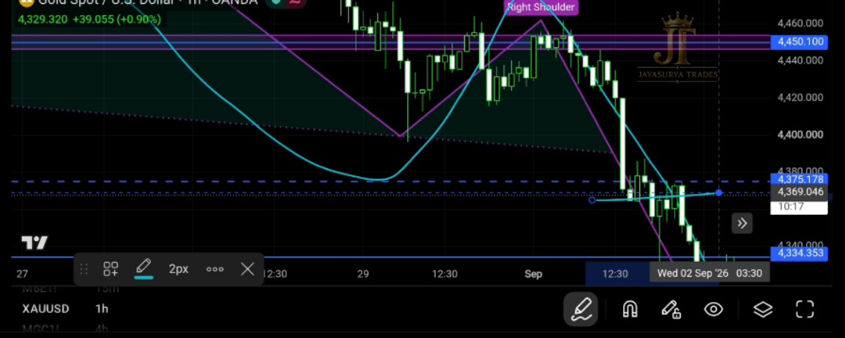Screen dimensions: 845x338
Task: Change line color with pencil icon
Action: (143, 269)
